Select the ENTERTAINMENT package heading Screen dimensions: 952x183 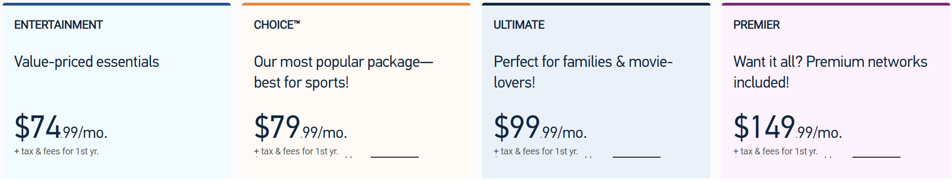[58, 25]
